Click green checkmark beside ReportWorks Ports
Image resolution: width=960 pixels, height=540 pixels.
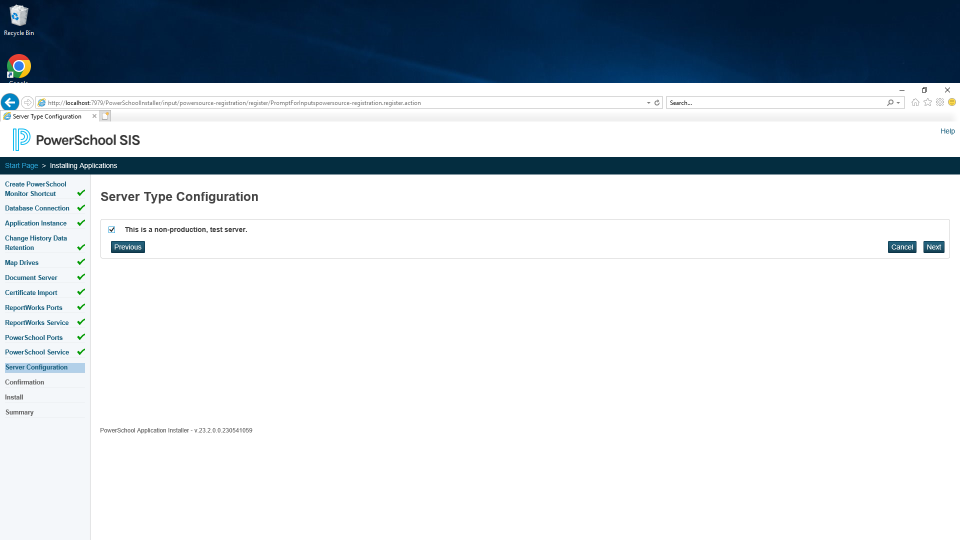[x=81, y=306]
